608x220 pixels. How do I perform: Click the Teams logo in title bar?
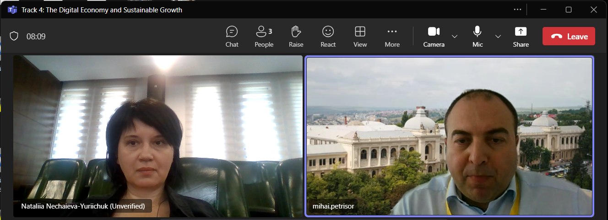[12, 10]
